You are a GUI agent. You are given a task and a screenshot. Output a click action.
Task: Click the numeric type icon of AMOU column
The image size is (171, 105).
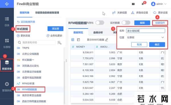[x=97, y=47]
